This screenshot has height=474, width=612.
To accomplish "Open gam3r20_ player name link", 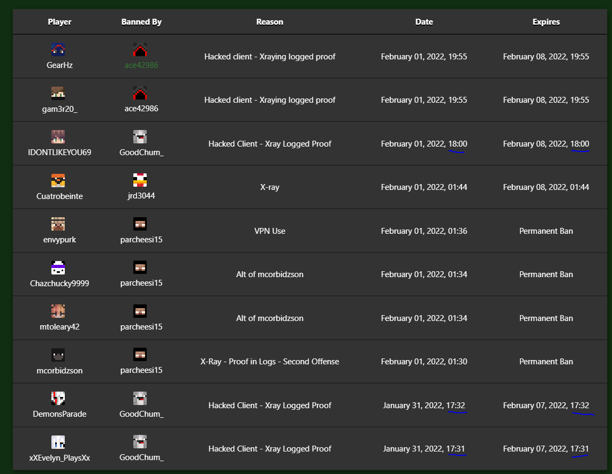I will [60, 109].
